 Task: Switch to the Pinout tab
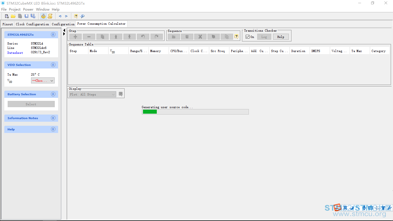[8, 24]
